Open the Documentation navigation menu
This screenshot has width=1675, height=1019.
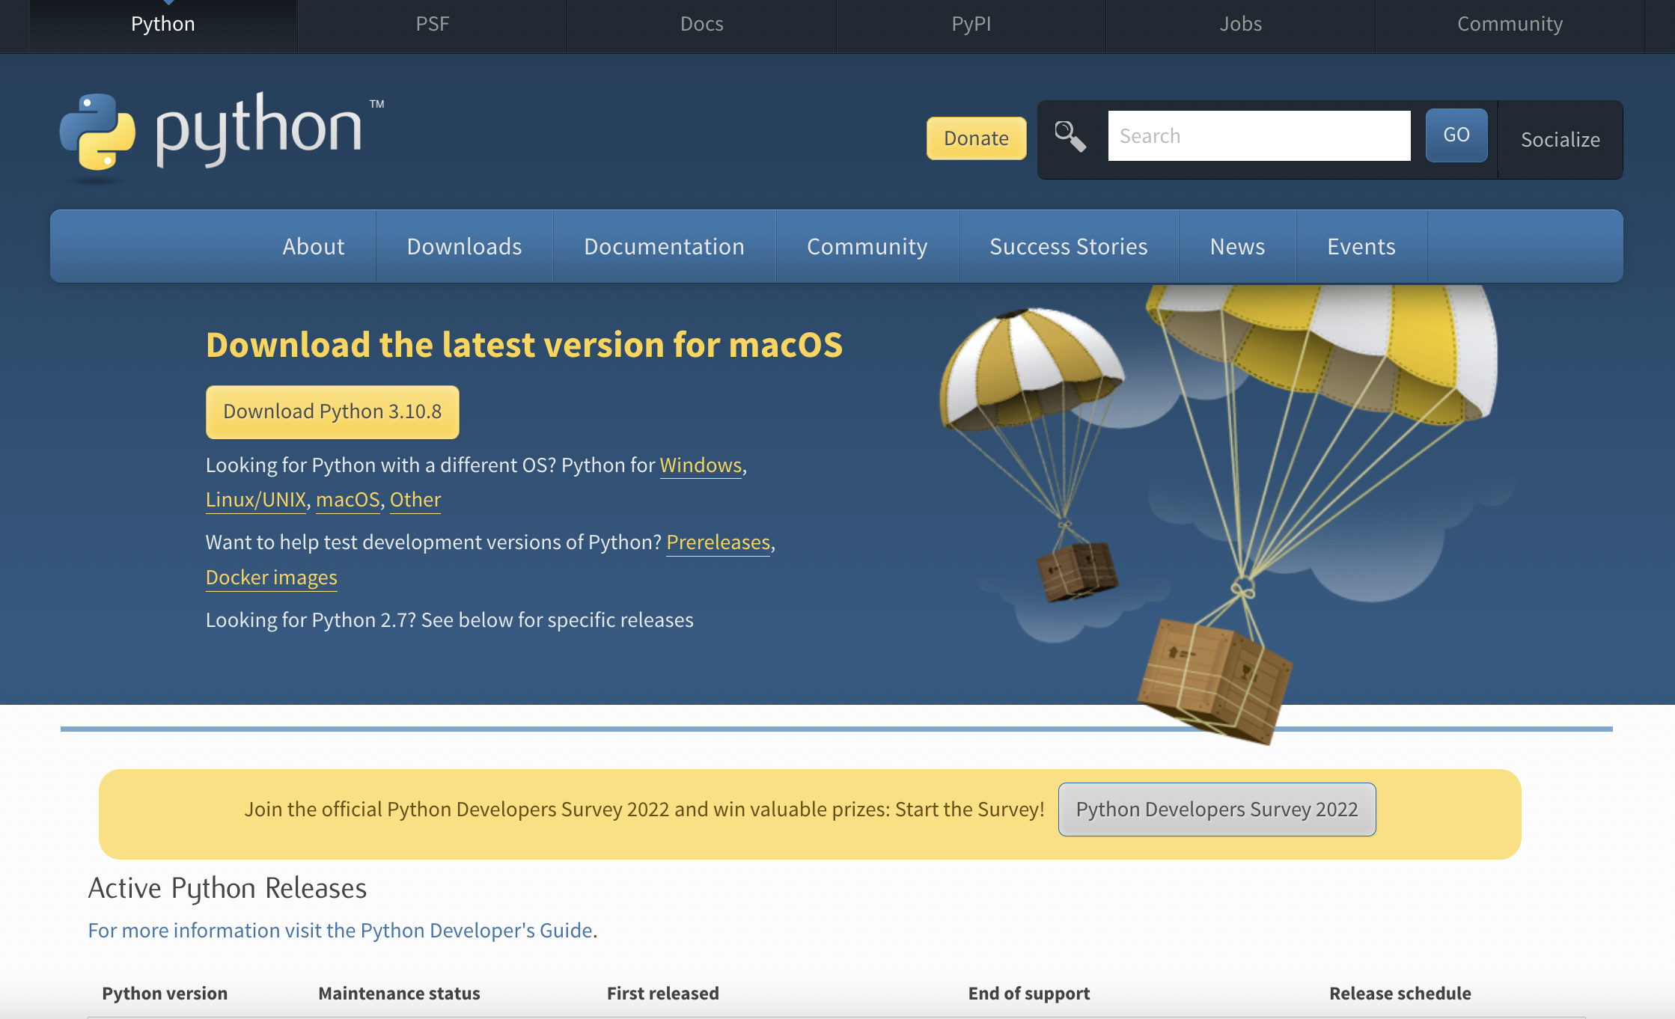click(x=664, y=246)
